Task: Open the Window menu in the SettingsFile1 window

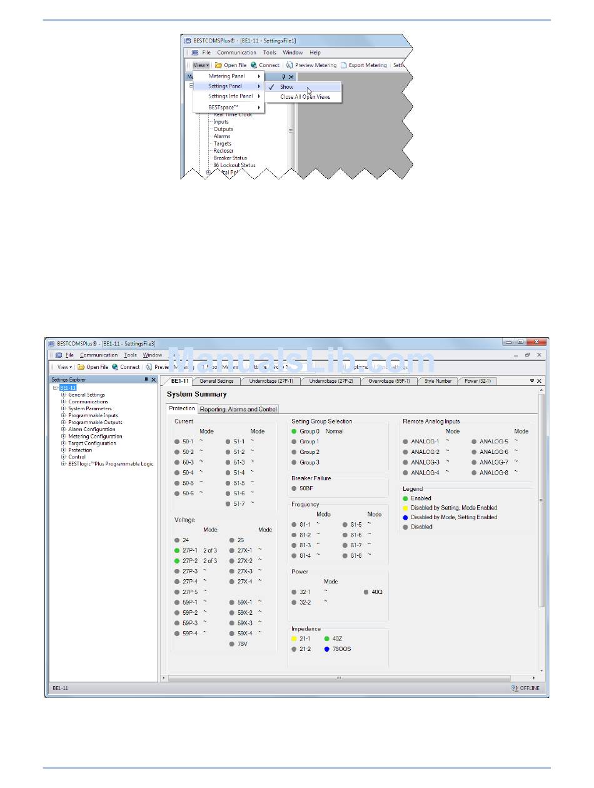Action: (293, 53)
